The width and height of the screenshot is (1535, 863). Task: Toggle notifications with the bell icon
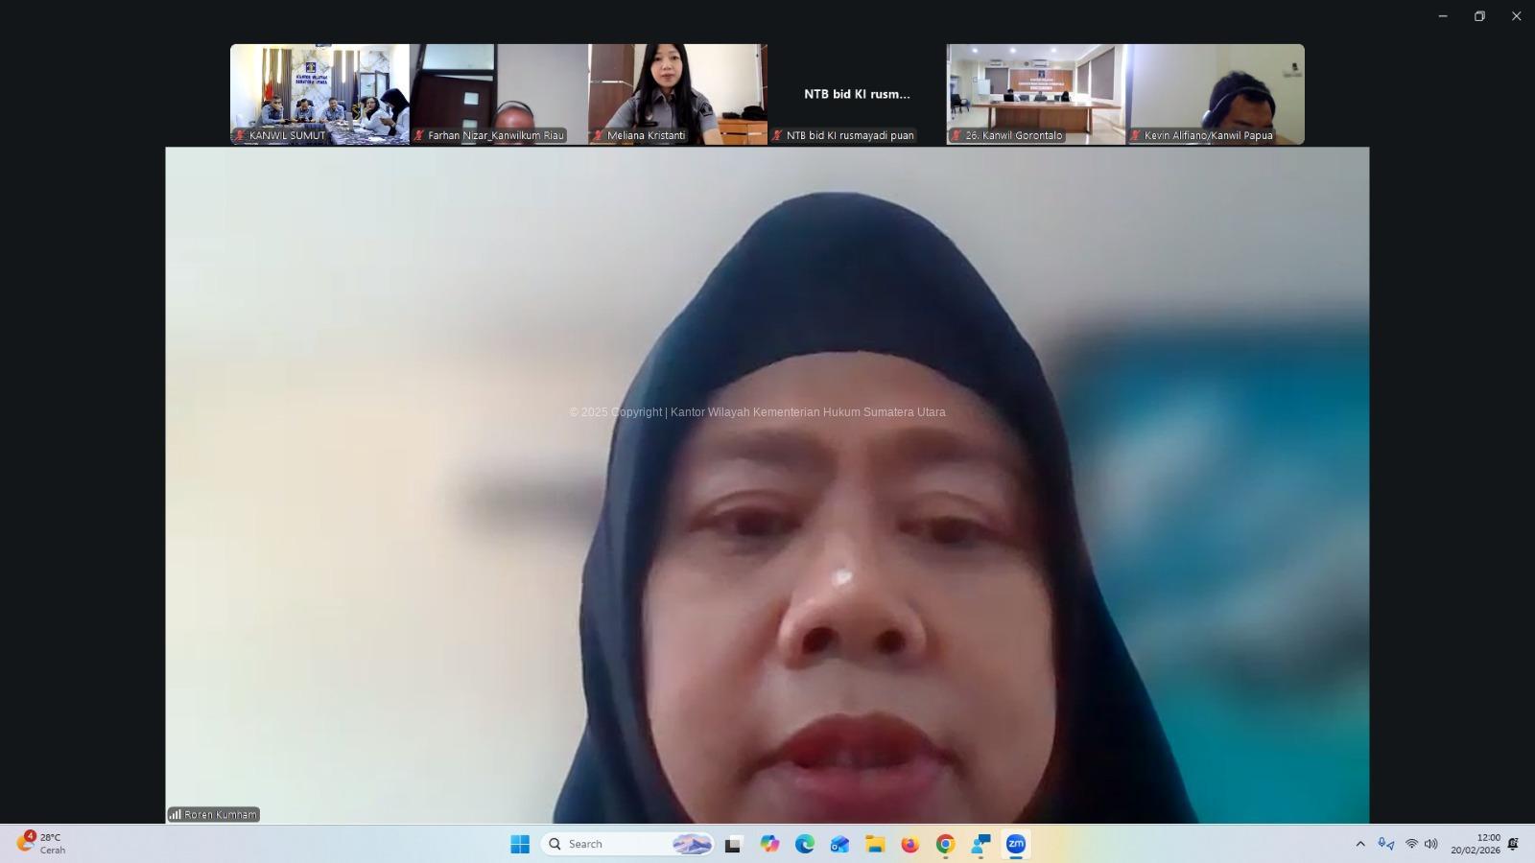[x=1513, y=844]
